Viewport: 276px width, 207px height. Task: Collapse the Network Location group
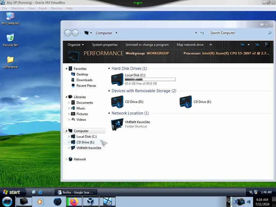109,113
